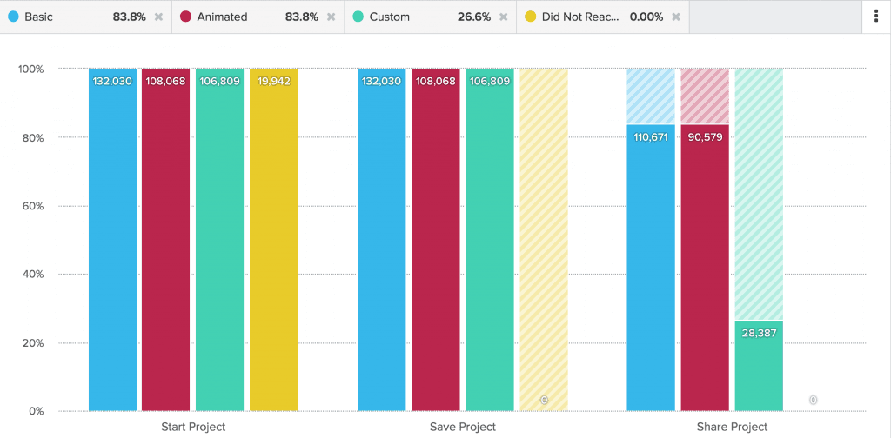Toggle the Basic series legend label
The image size is (891, 438).
click(38, 17)
